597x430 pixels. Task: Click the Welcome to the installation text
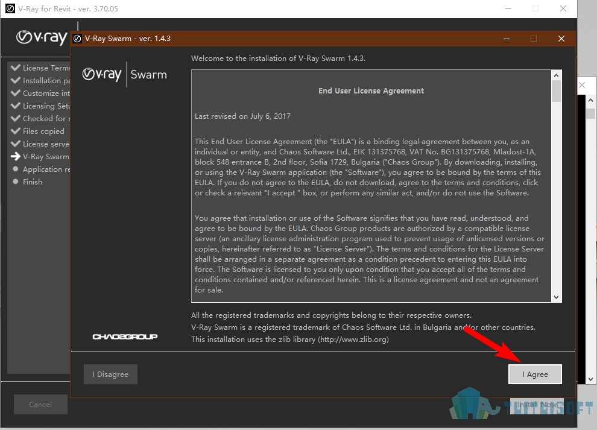279,58
